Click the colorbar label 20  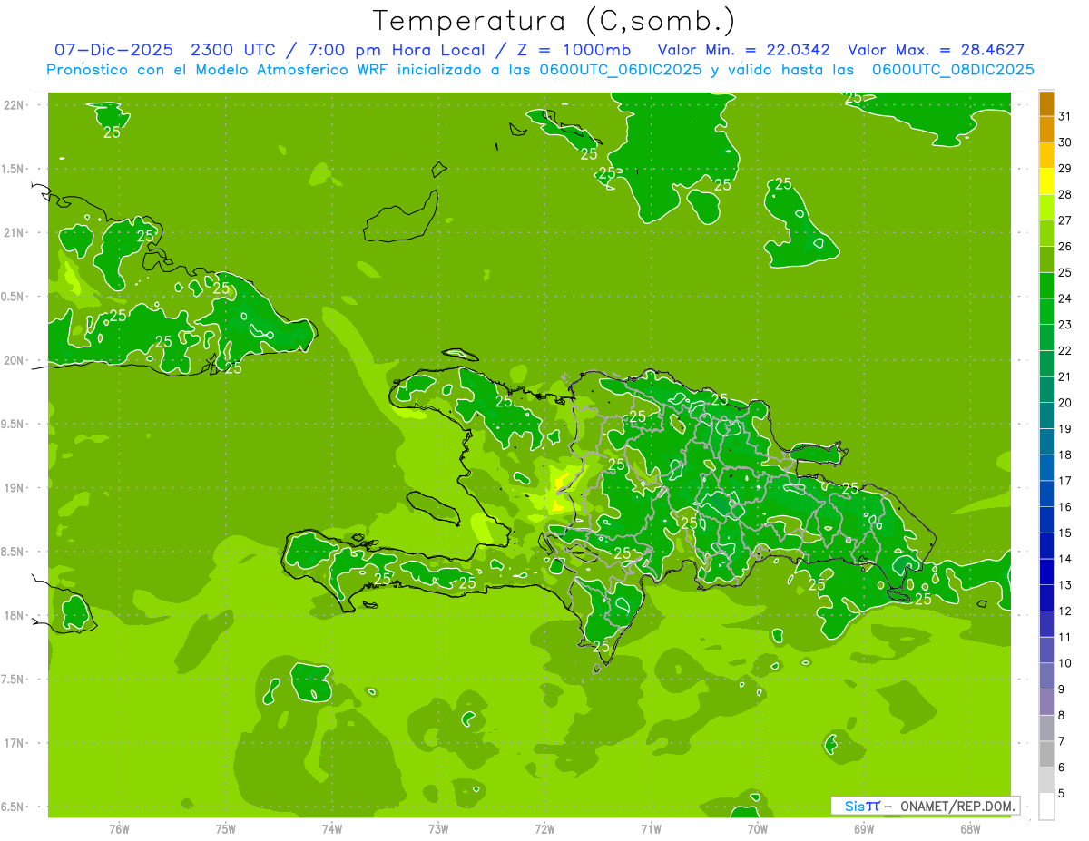[1064, 403]
